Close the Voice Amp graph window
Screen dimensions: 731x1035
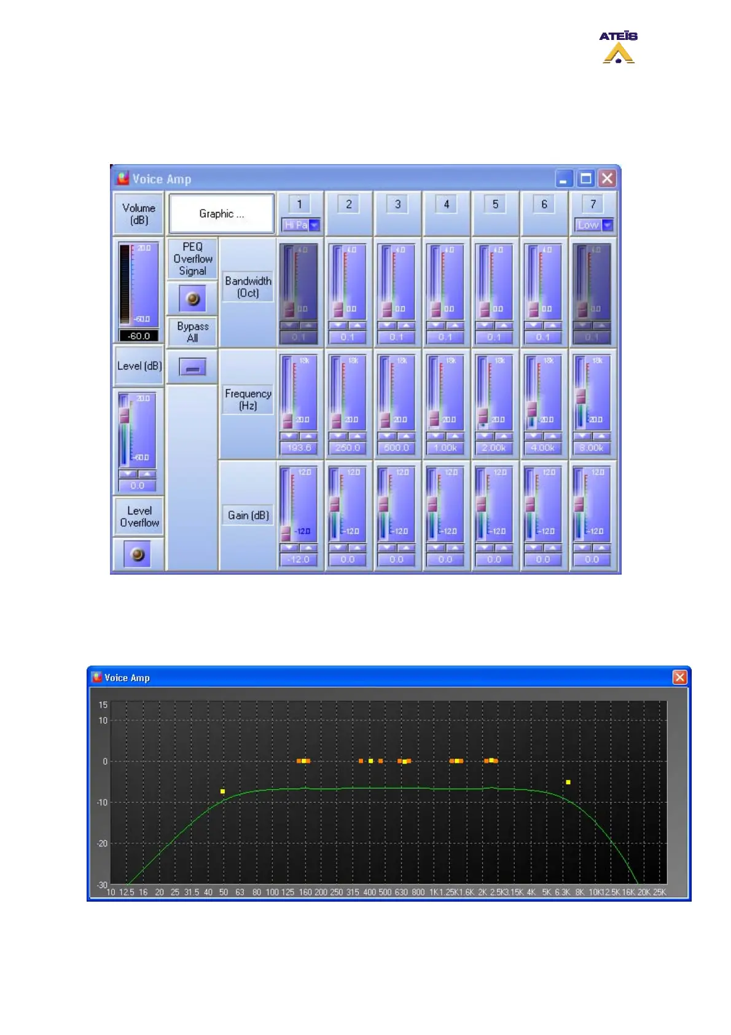point(679,677)
